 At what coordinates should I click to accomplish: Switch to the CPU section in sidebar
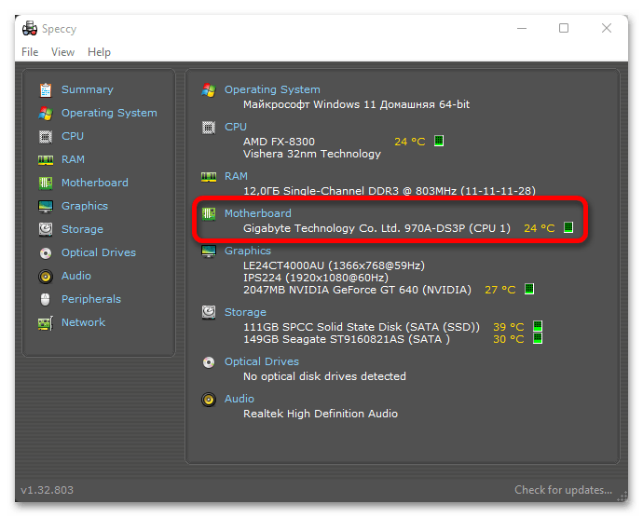click(x=73, y=136)
